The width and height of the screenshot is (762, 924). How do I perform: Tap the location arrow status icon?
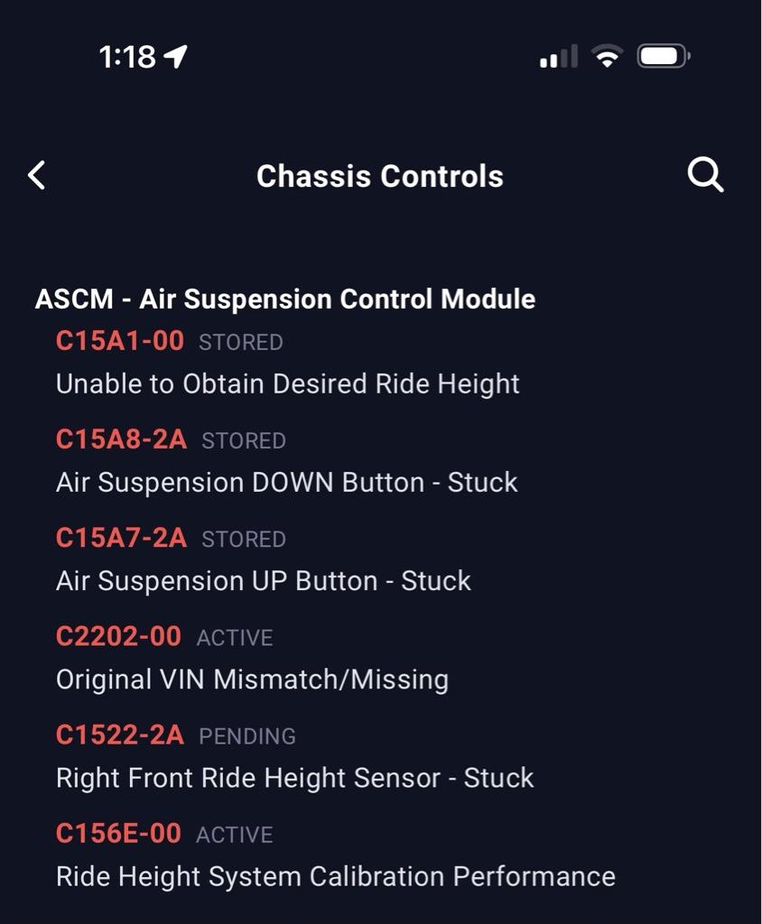click(176, 58)
